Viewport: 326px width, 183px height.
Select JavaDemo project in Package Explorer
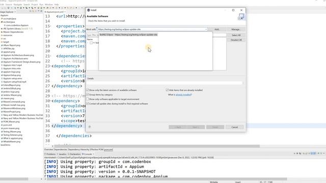(6, 145)
